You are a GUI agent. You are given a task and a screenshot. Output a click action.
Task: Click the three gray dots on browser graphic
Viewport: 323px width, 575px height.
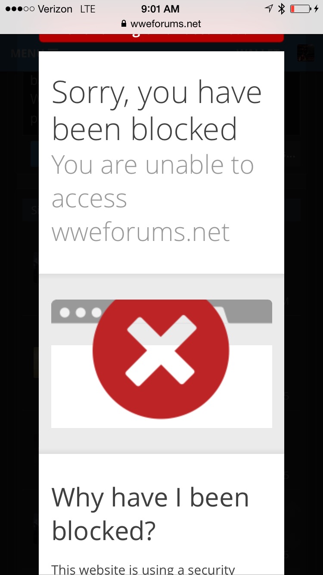point(81,312)
